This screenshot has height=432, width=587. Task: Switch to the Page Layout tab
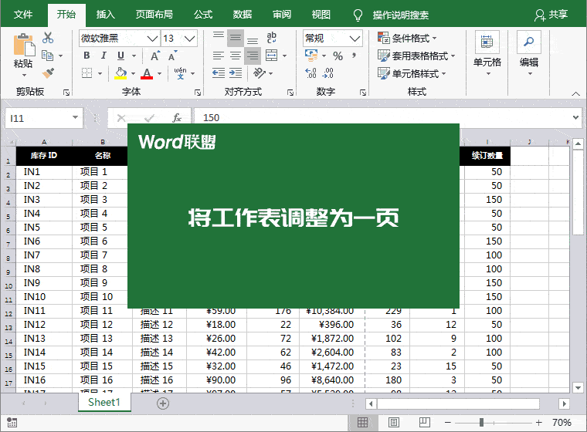[154, 15]
